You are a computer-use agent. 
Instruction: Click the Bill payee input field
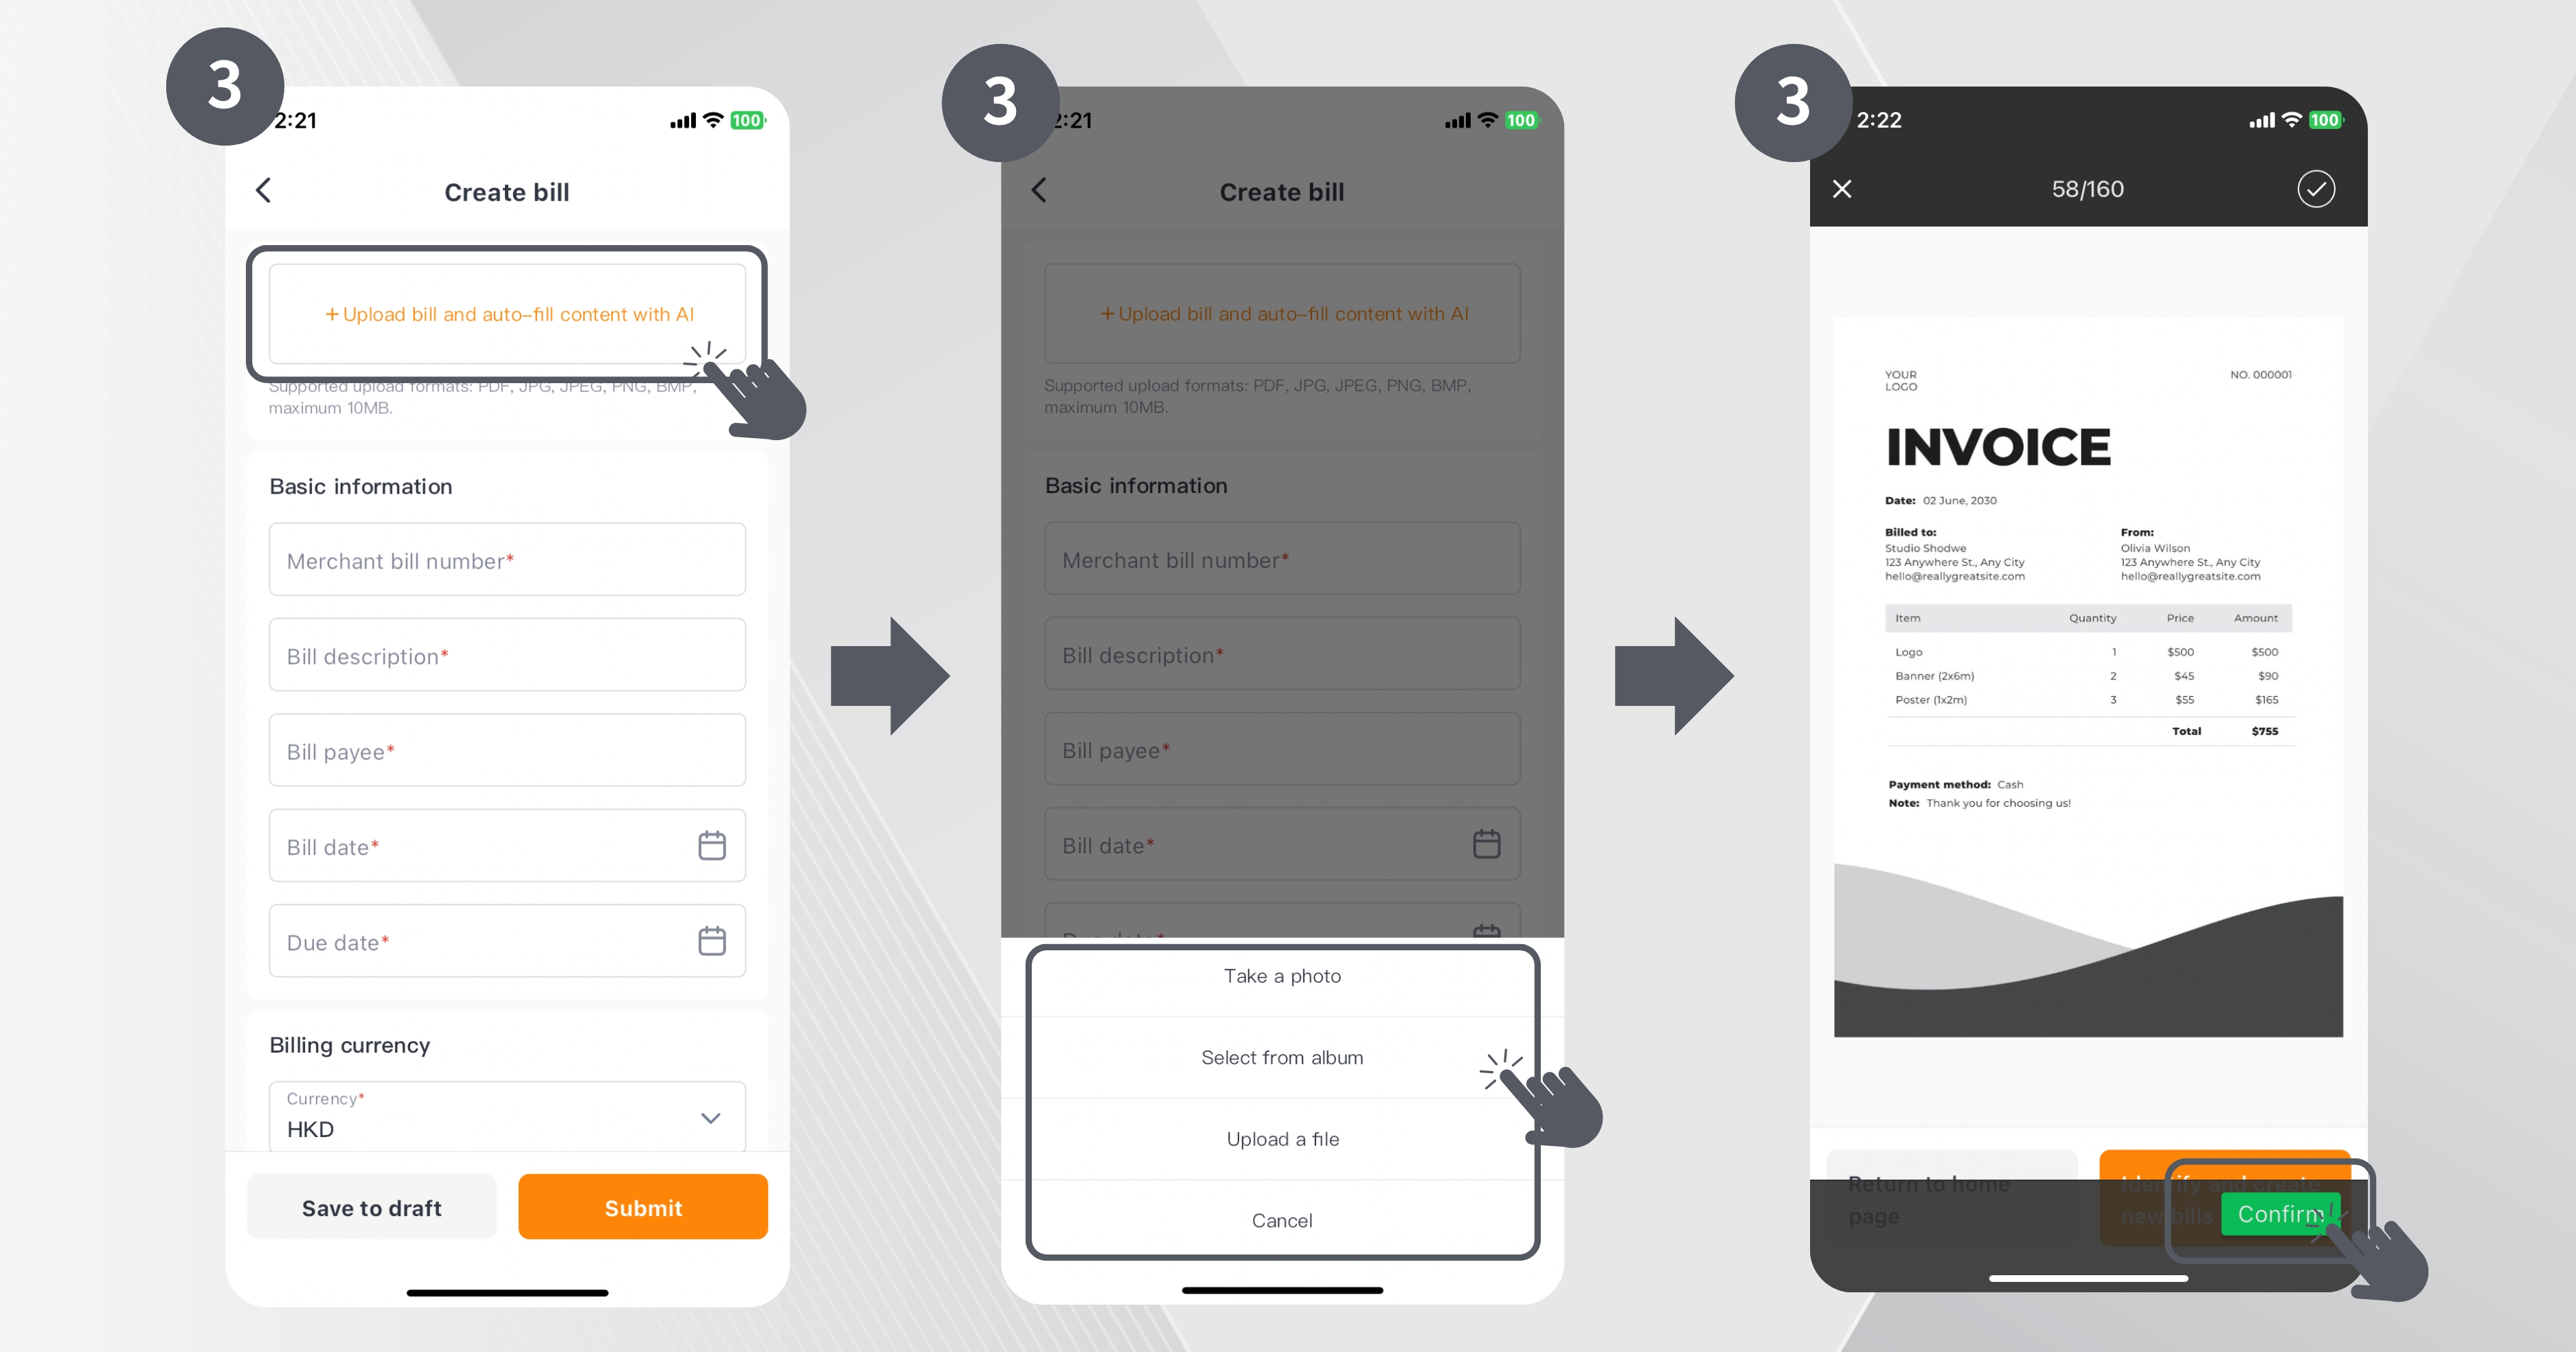pos(506,751)
